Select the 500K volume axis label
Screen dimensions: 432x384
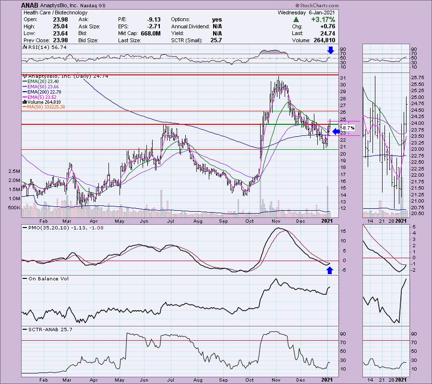tap(14, 208)
